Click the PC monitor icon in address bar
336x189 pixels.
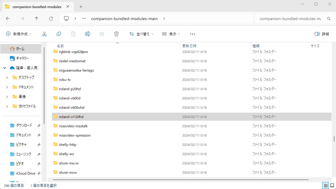pyautogui.click(x=66, y=19)
